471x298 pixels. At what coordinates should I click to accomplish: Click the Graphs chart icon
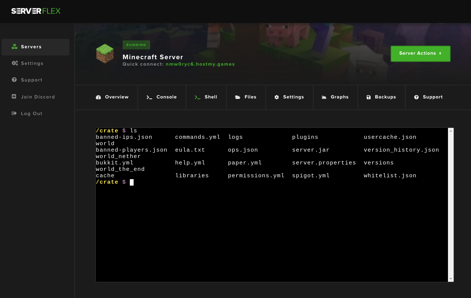coord(324,97)
